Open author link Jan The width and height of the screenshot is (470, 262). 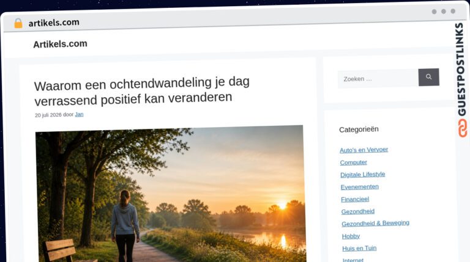(x=79, y=114)
